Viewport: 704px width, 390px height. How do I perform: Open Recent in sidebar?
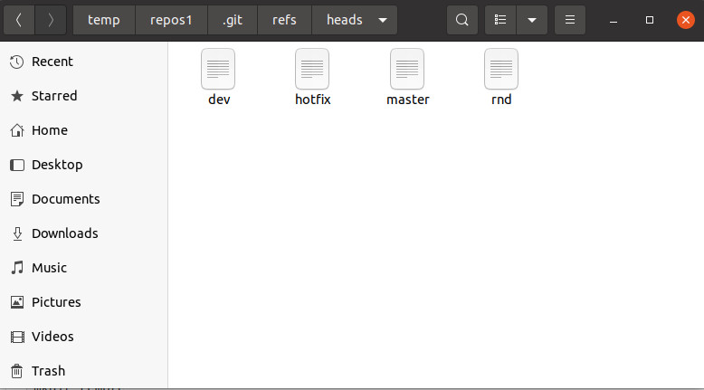[52, 62]
